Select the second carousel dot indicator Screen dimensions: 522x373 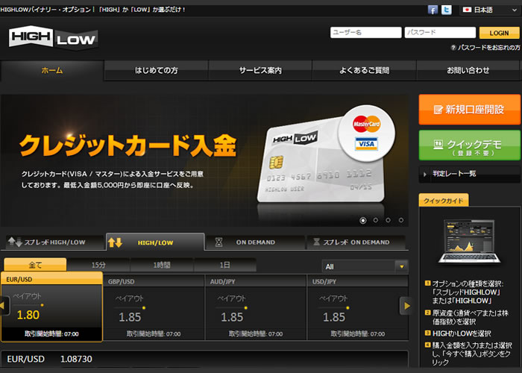click(x=376, y=220)
